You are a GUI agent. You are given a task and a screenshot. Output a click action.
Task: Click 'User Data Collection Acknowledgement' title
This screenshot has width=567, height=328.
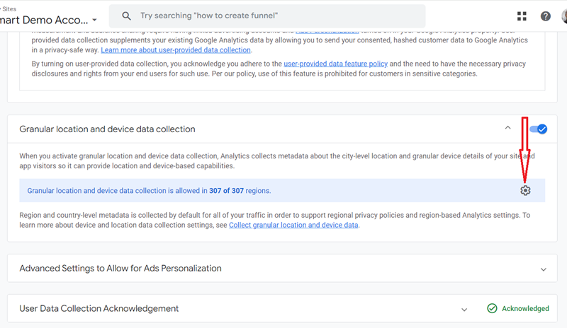coord(99,308)
